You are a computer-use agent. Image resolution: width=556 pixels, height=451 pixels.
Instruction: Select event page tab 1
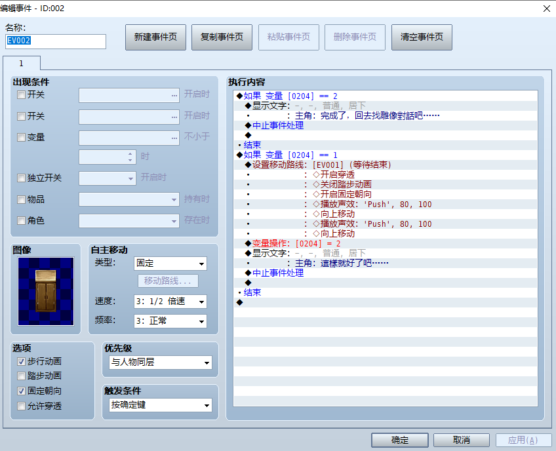click(x=22, y=64)
